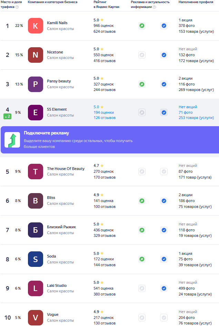
Task: Click the Наполнение профиля column header
Action: pyautogui.click(x=196, y=2)
